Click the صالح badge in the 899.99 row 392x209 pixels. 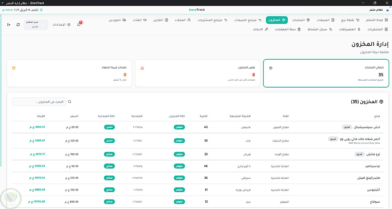pyautogui.click(x=109, y=202)
